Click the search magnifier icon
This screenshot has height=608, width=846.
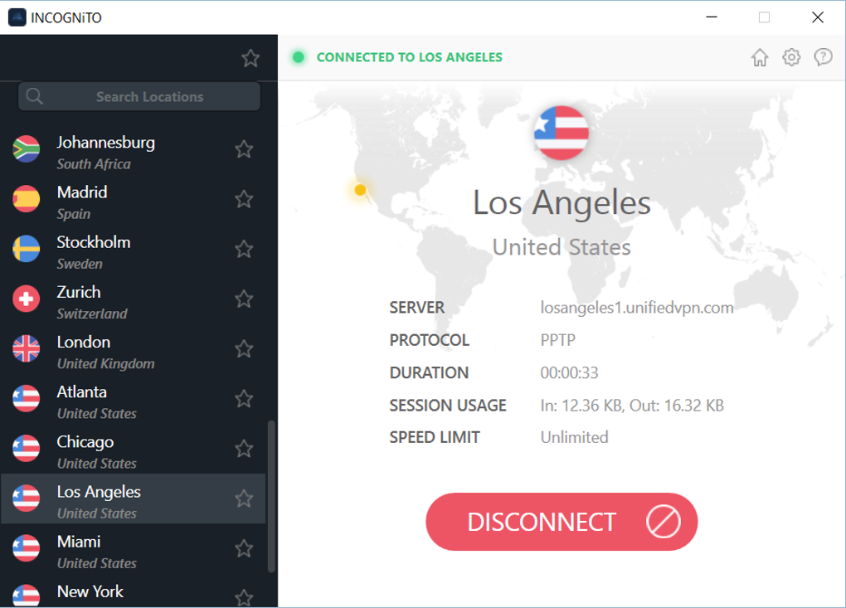(x=35, y=96)
